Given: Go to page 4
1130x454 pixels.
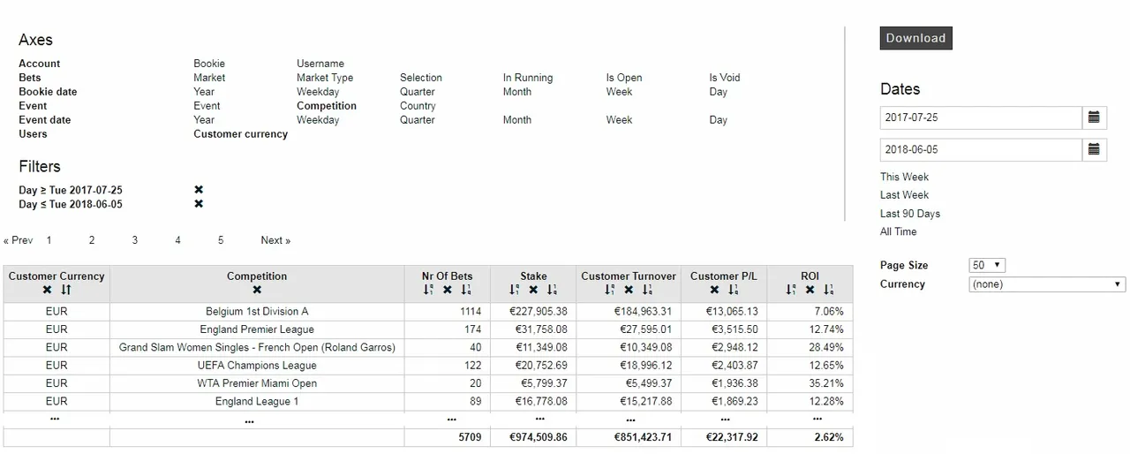Looking at the screenshot, I should (x=177, y=240).
